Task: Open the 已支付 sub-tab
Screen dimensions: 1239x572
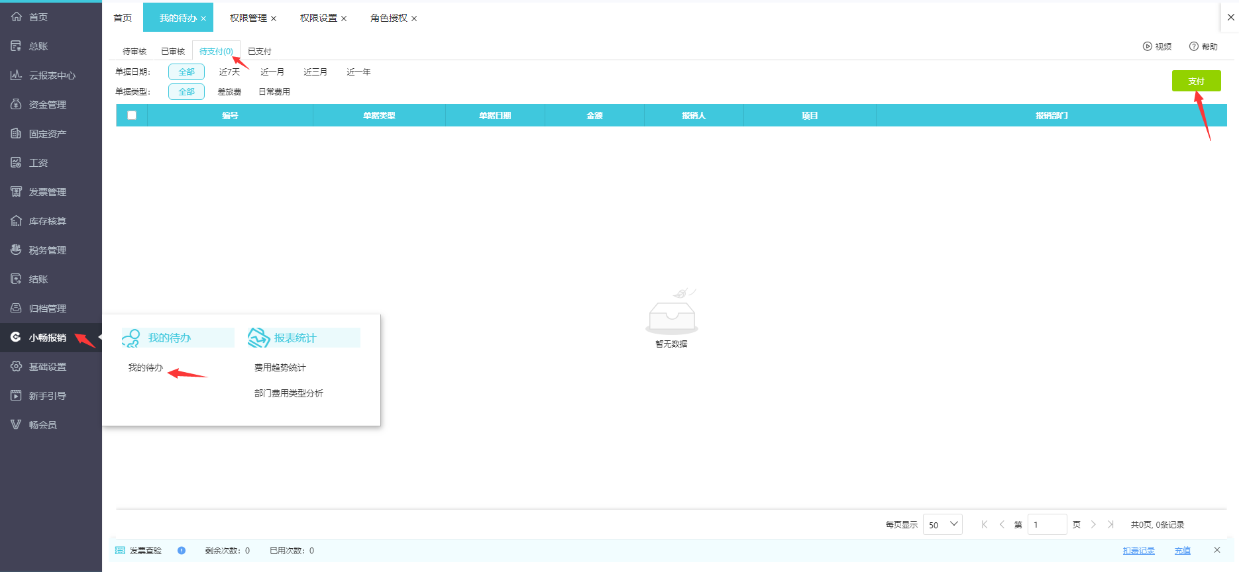Action: [x=260, y=52]
